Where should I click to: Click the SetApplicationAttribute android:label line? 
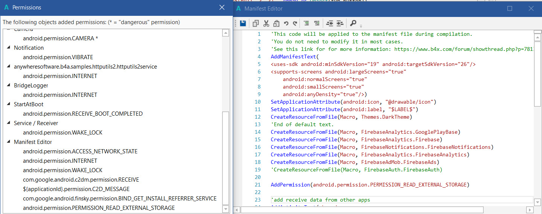coord(344,109)
